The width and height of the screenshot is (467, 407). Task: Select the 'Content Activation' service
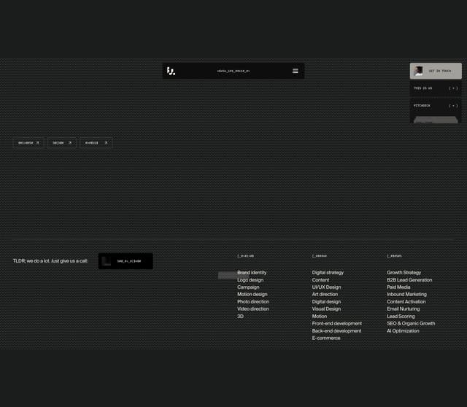pos(406,301)
